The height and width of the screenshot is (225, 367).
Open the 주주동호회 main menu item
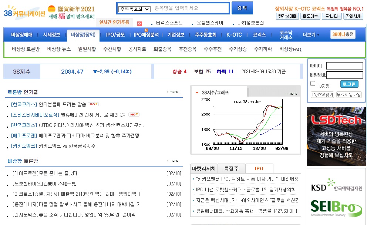[x=205, y=35]
